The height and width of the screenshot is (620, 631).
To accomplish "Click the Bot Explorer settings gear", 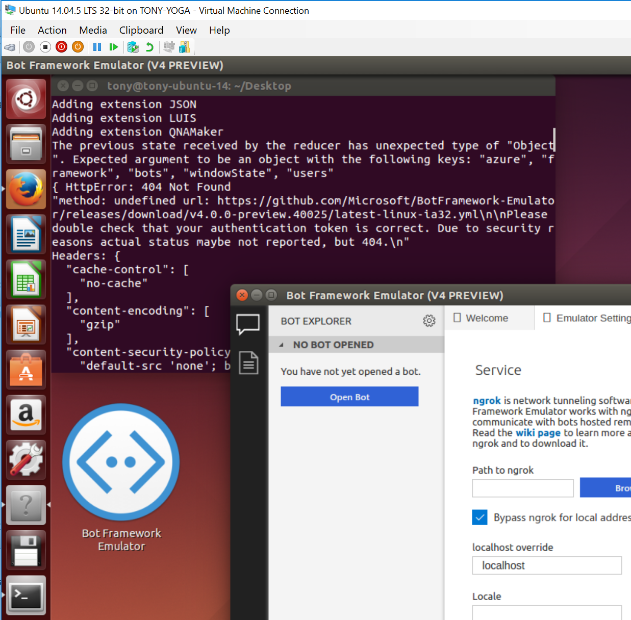I will (429, 321).
